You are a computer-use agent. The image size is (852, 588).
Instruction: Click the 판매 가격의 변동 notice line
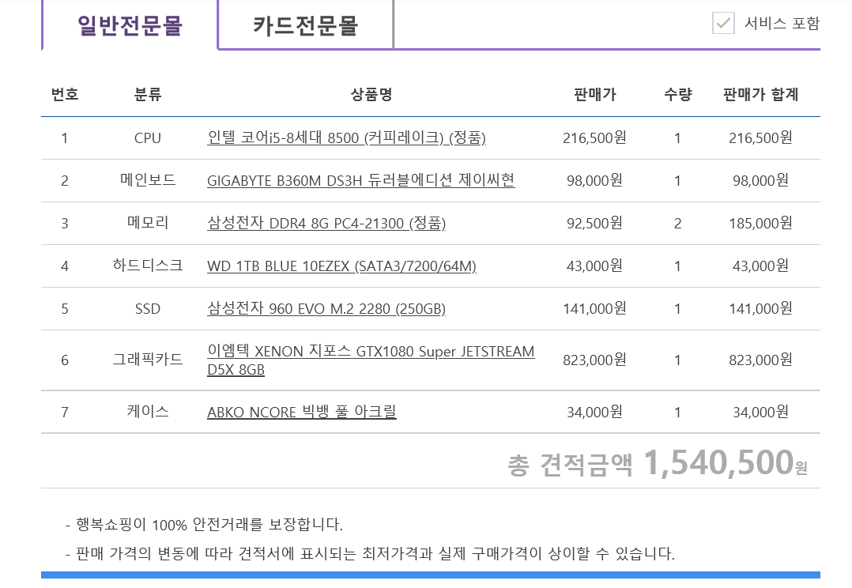[370, 554]
